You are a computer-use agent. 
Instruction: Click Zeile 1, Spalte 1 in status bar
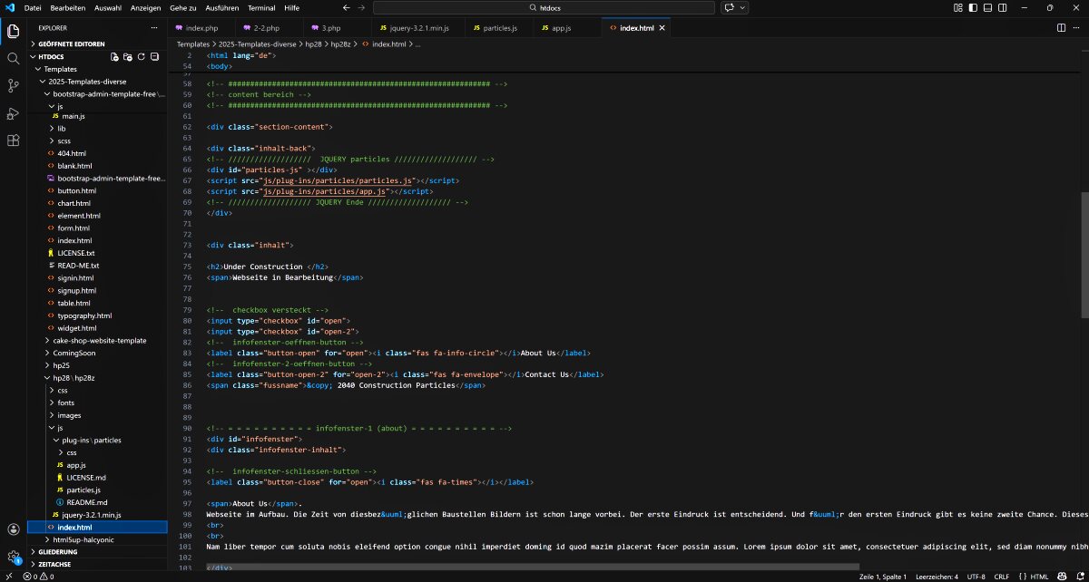pyautogui.click(x=885, y=576)
